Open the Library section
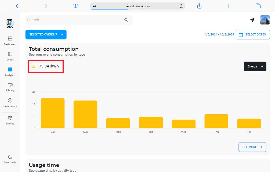275x172 pixels. pos(10,87)
